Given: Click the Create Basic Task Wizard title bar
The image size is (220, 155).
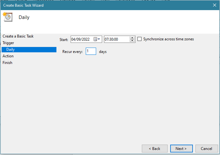Looking at the screenshot, I should coord(88,5).
